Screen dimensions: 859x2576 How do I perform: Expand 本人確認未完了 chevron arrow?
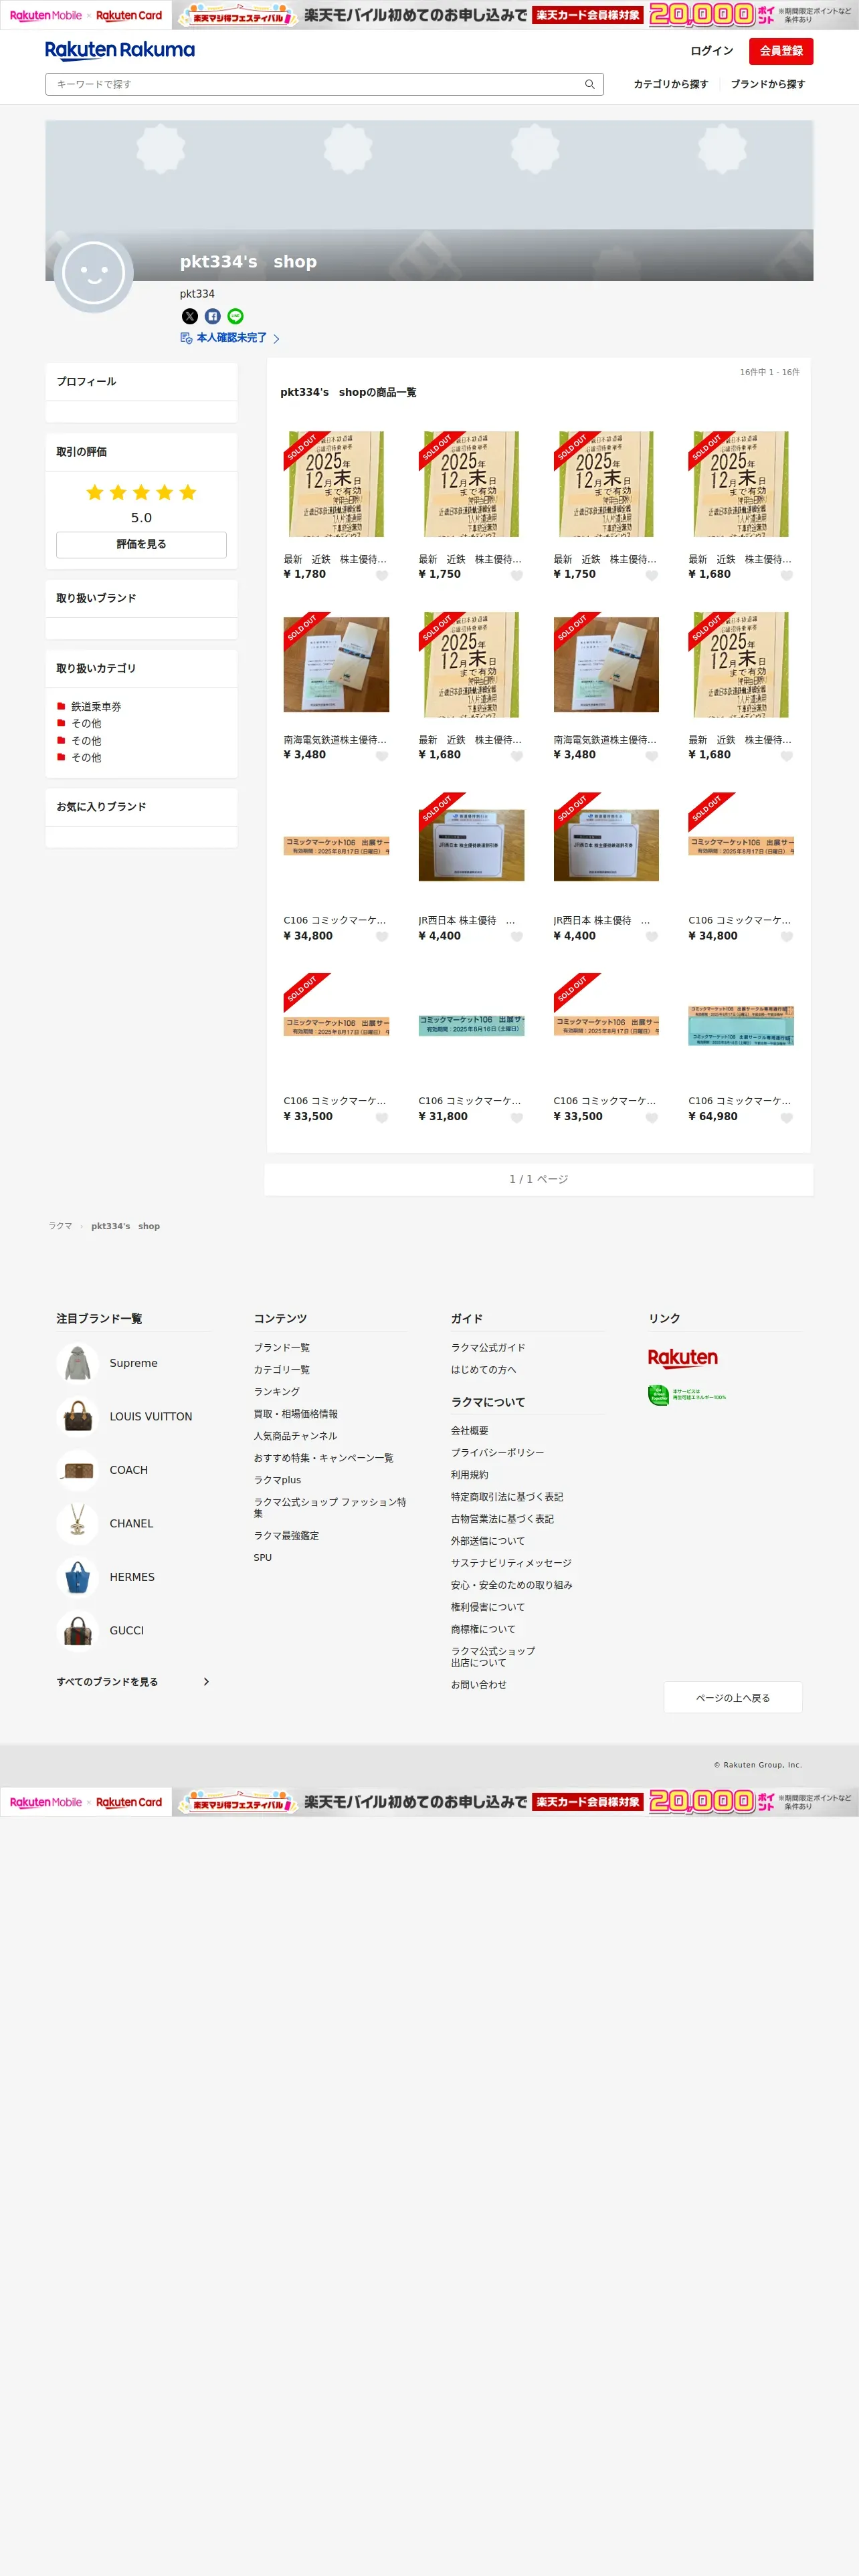[276, 339]
